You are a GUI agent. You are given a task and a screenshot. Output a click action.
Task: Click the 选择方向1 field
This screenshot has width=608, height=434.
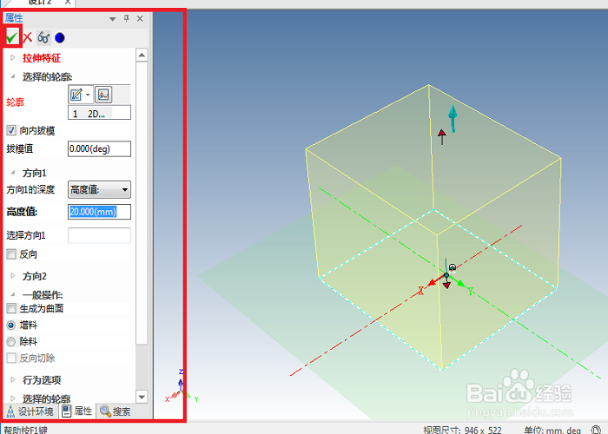tap(99, 235)
